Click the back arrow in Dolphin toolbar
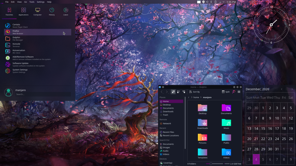Screen dimensions: 296x166 pos(162,92)
